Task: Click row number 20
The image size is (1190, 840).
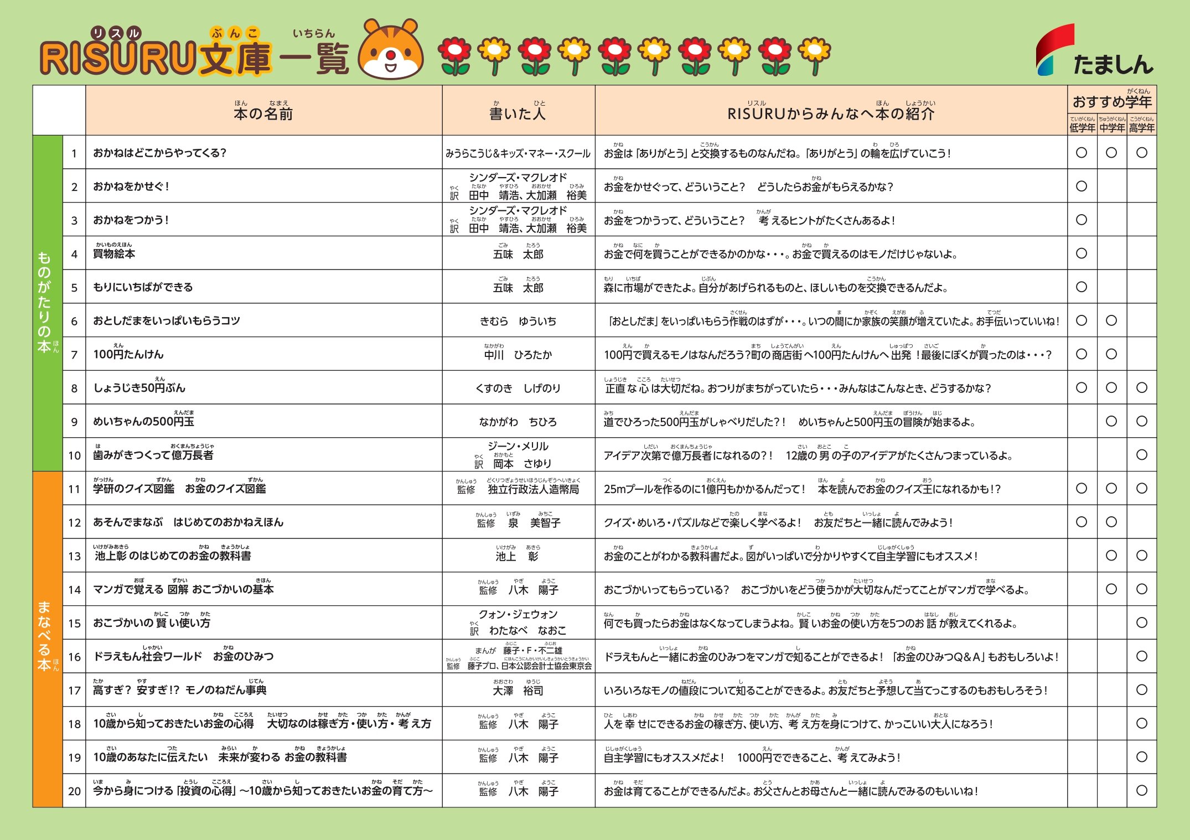Action: coord(74,791)
